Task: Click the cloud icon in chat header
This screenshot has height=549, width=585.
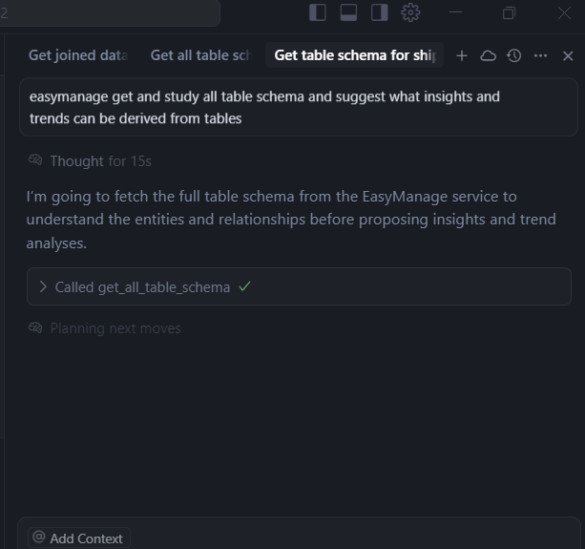Action: pyautogui.click(x=488, y=55)
